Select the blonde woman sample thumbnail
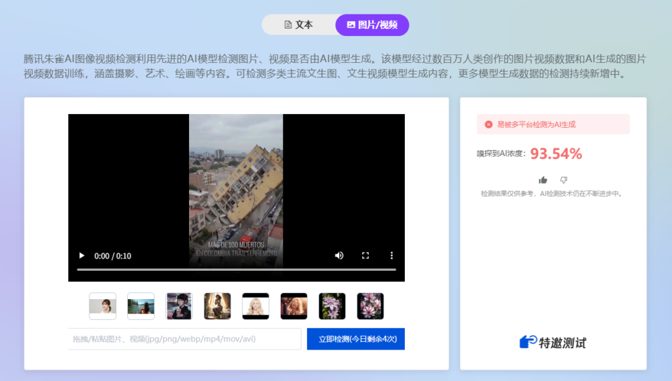 (x=255, y=306)
